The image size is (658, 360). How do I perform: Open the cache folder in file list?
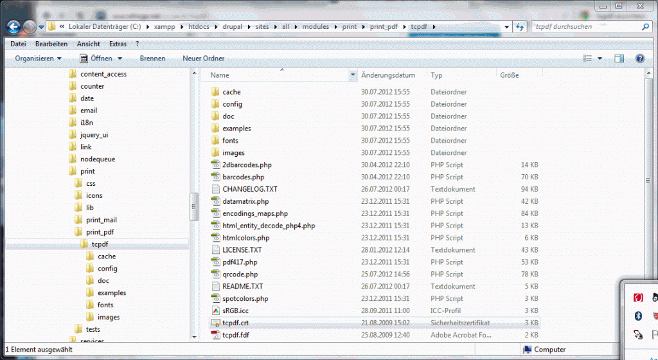(x=231, y=92)
